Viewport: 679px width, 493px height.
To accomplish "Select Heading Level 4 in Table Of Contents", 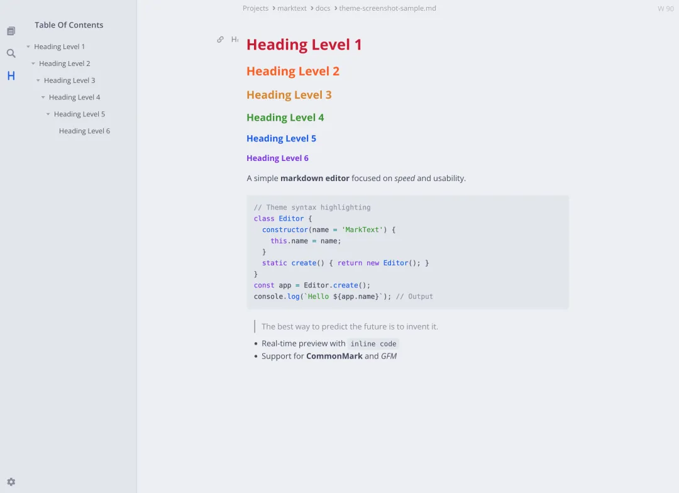I will [x=74, y=97].
